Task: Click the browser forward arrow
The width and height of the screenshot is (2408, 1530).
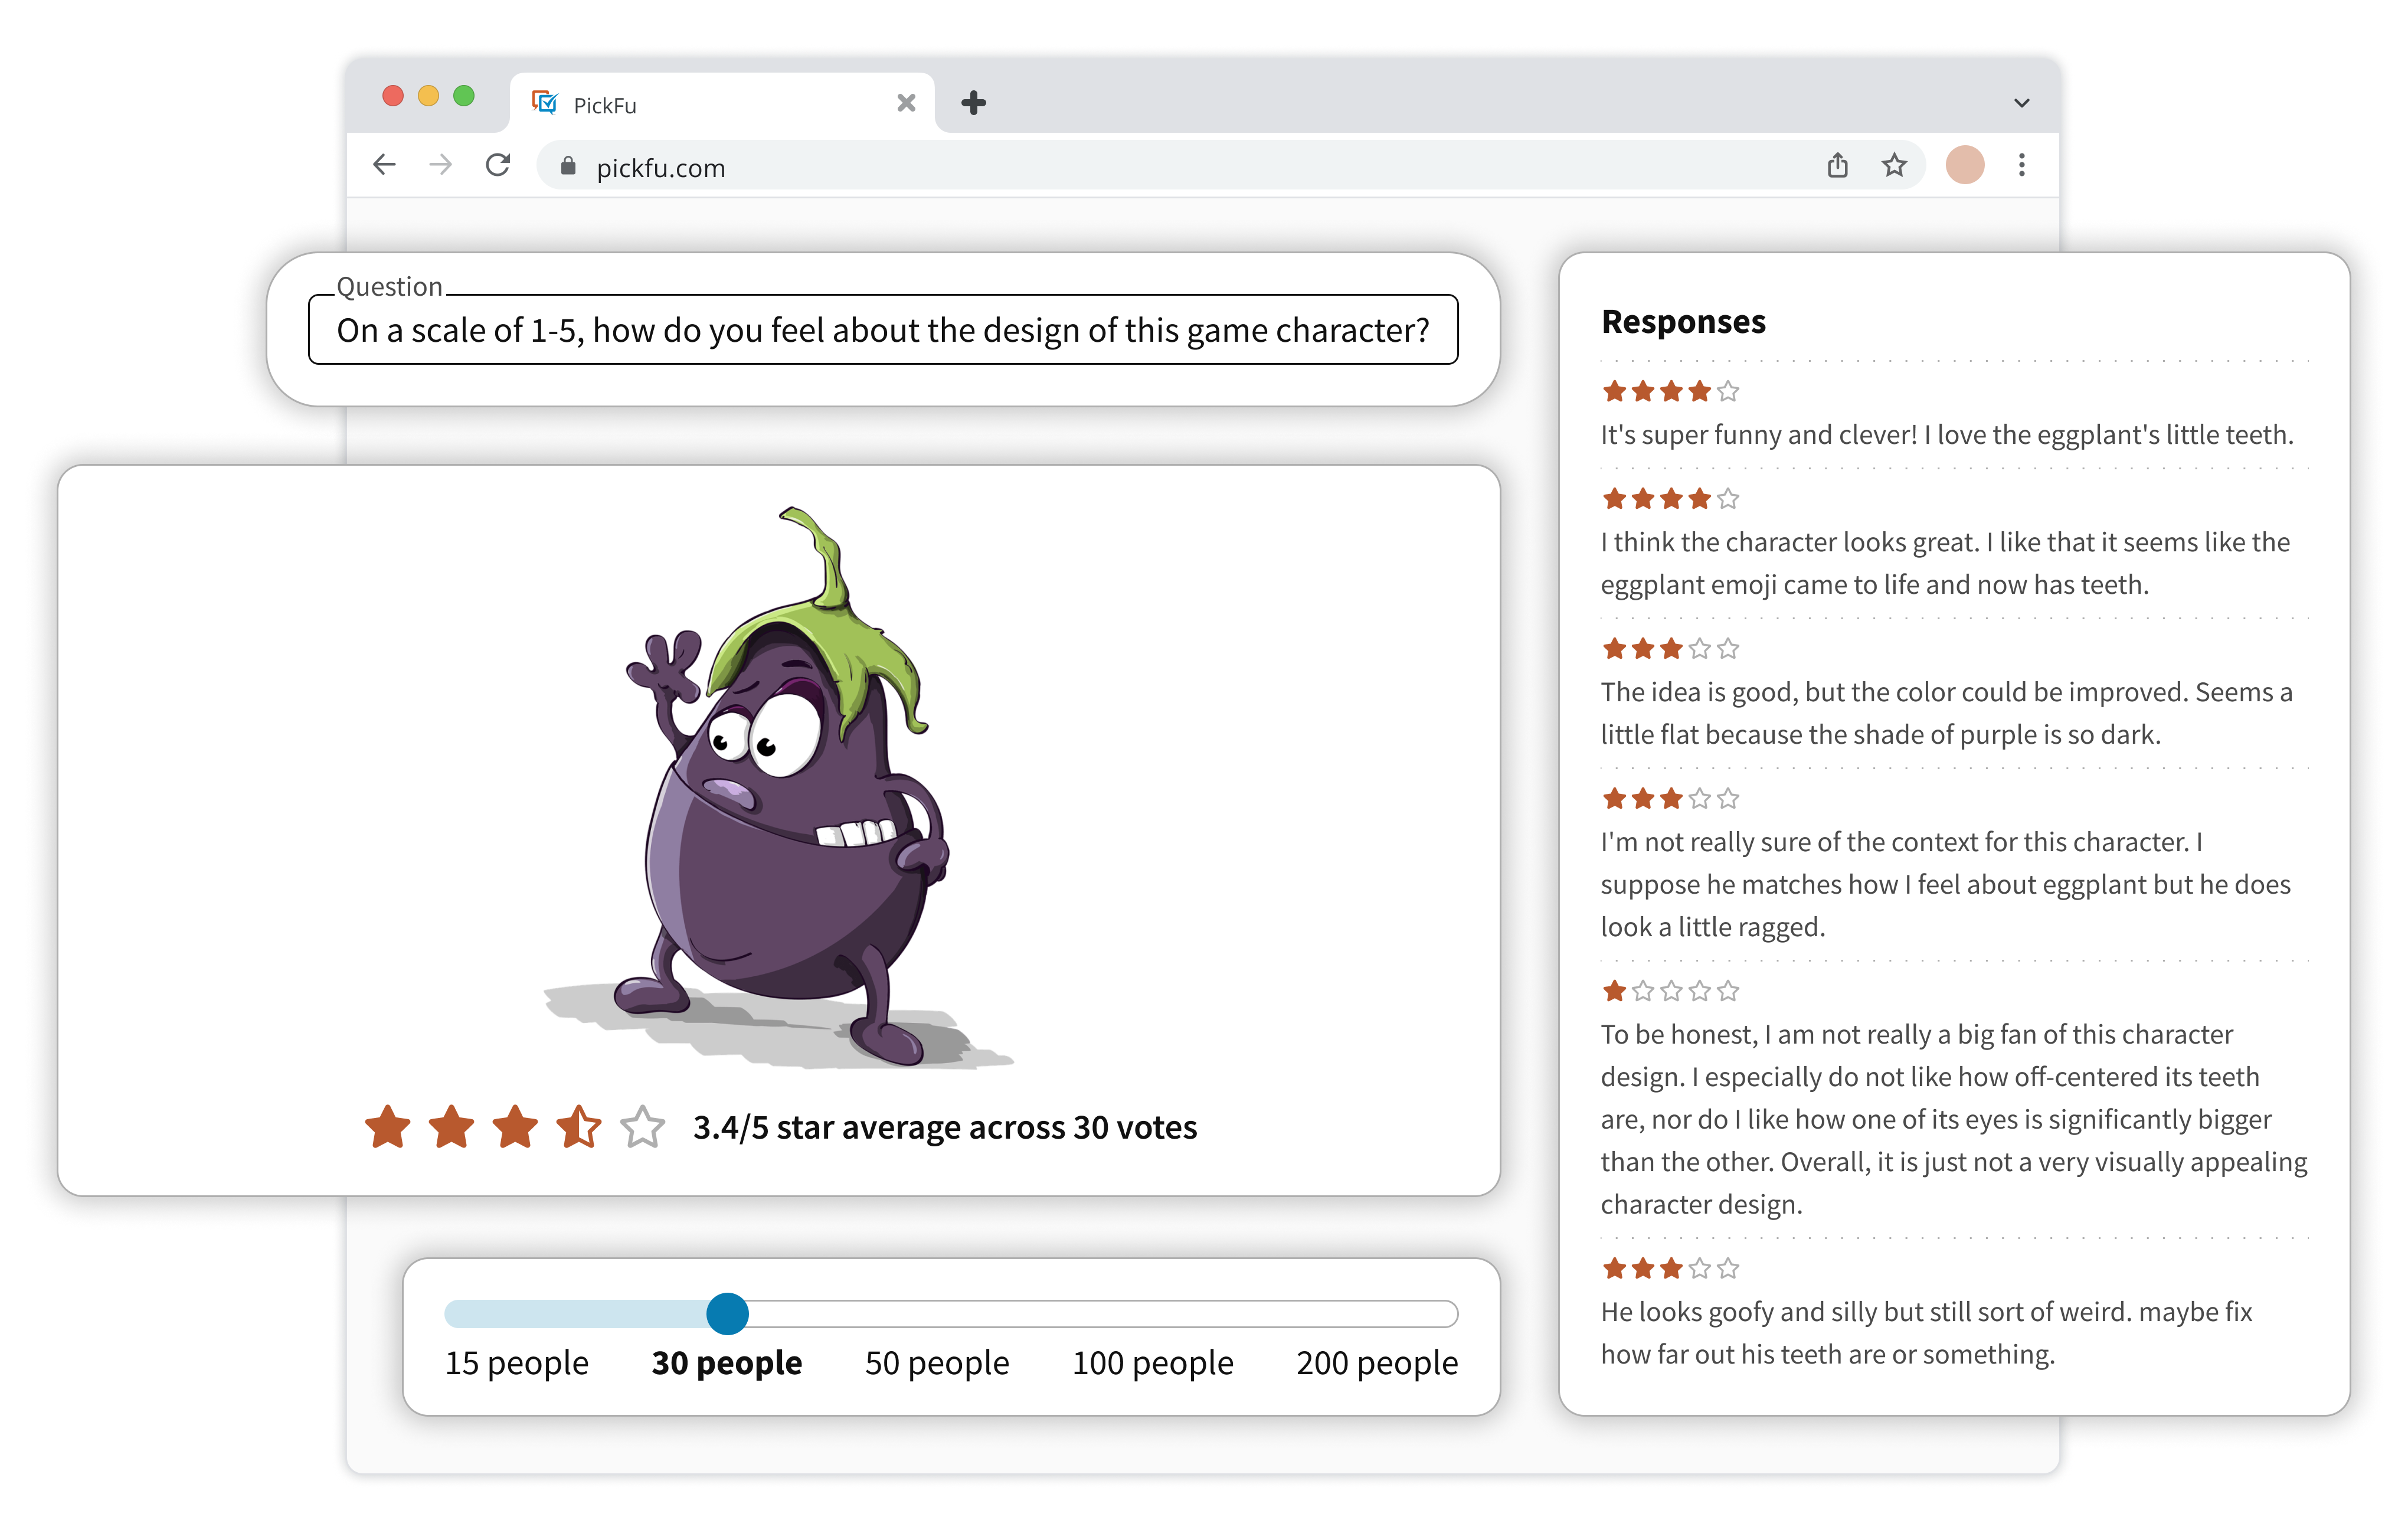Action: [440, 165]
